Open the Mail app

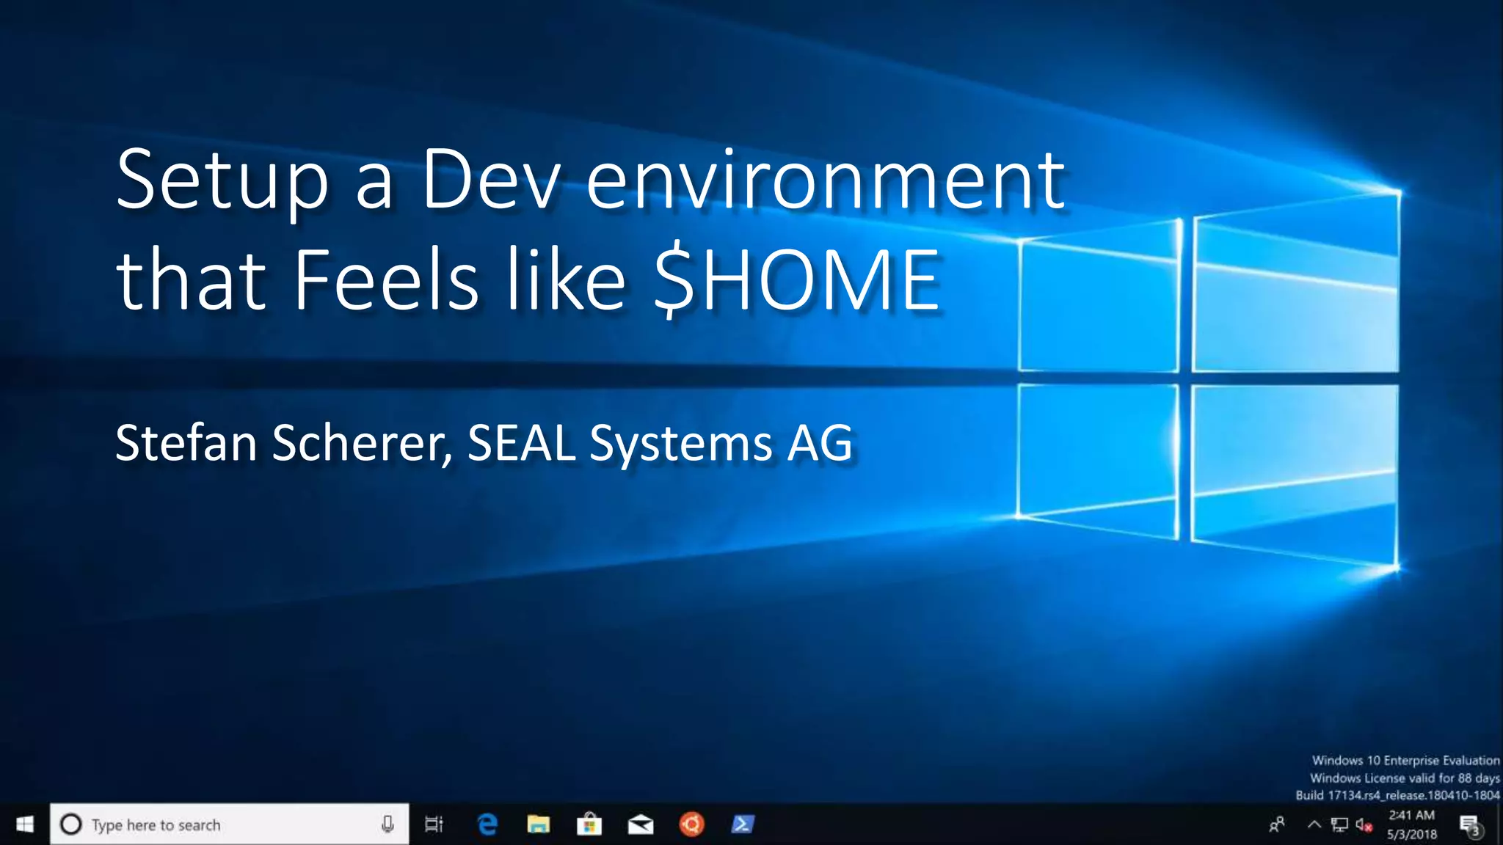click(640, 824)
